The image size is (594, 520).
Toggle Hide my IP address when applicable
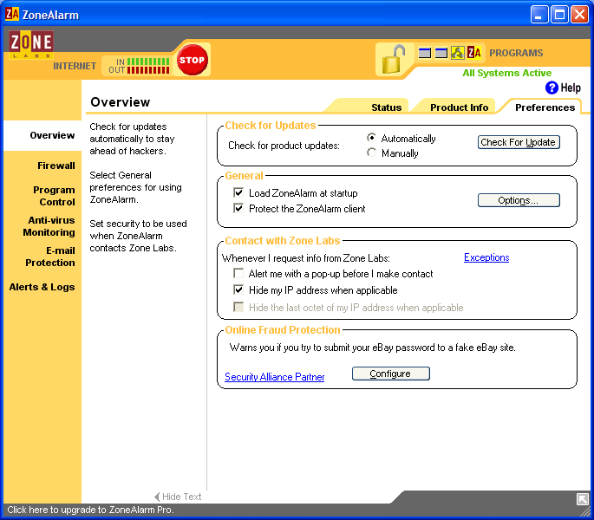(239, 290)
